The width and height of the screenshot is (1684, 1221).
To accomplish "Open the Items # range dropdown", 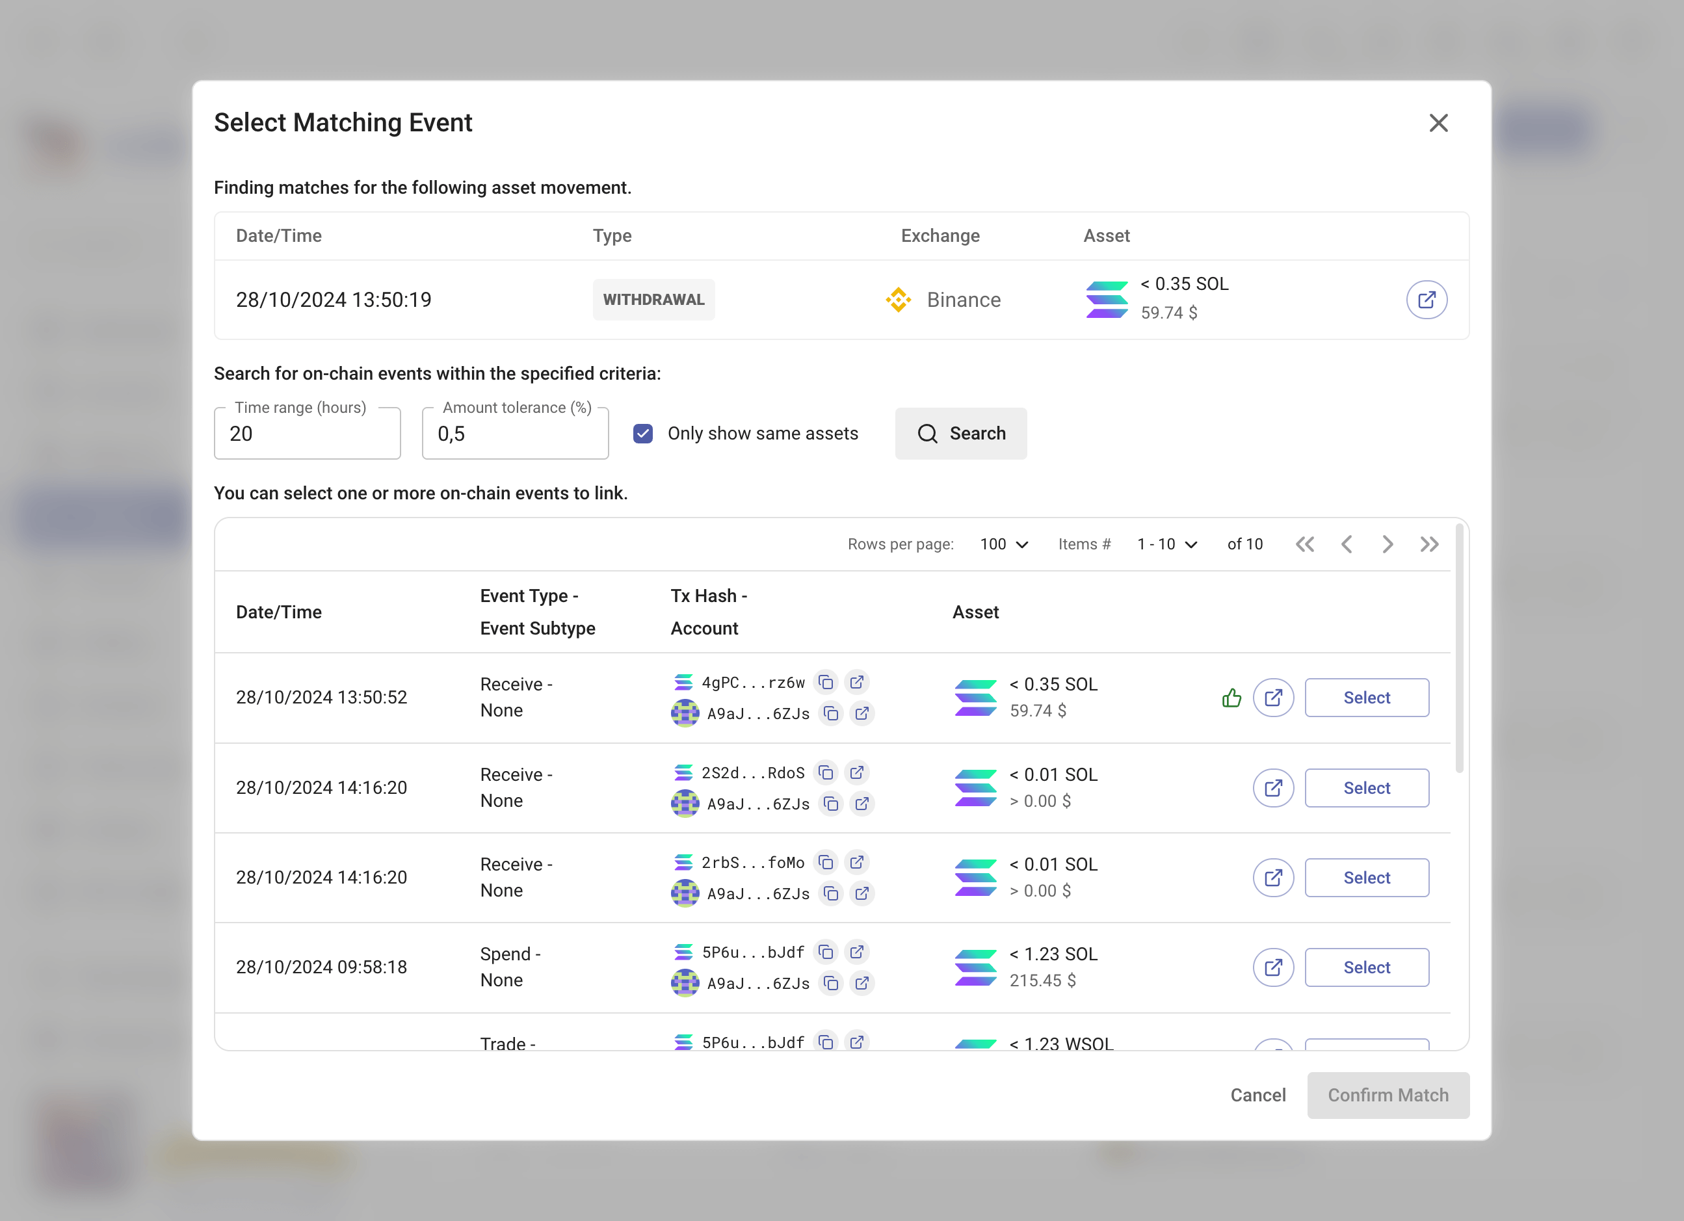I will pyautogui.click(x=1167, y=544).
